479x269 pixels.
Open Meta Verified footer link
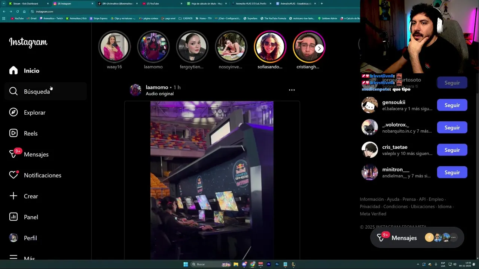(373, 214)
